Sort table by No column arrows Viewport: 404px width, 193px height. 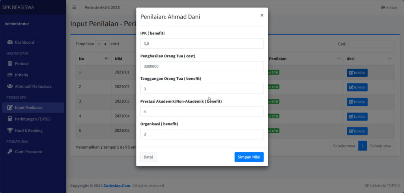click(x=107, y=59)
